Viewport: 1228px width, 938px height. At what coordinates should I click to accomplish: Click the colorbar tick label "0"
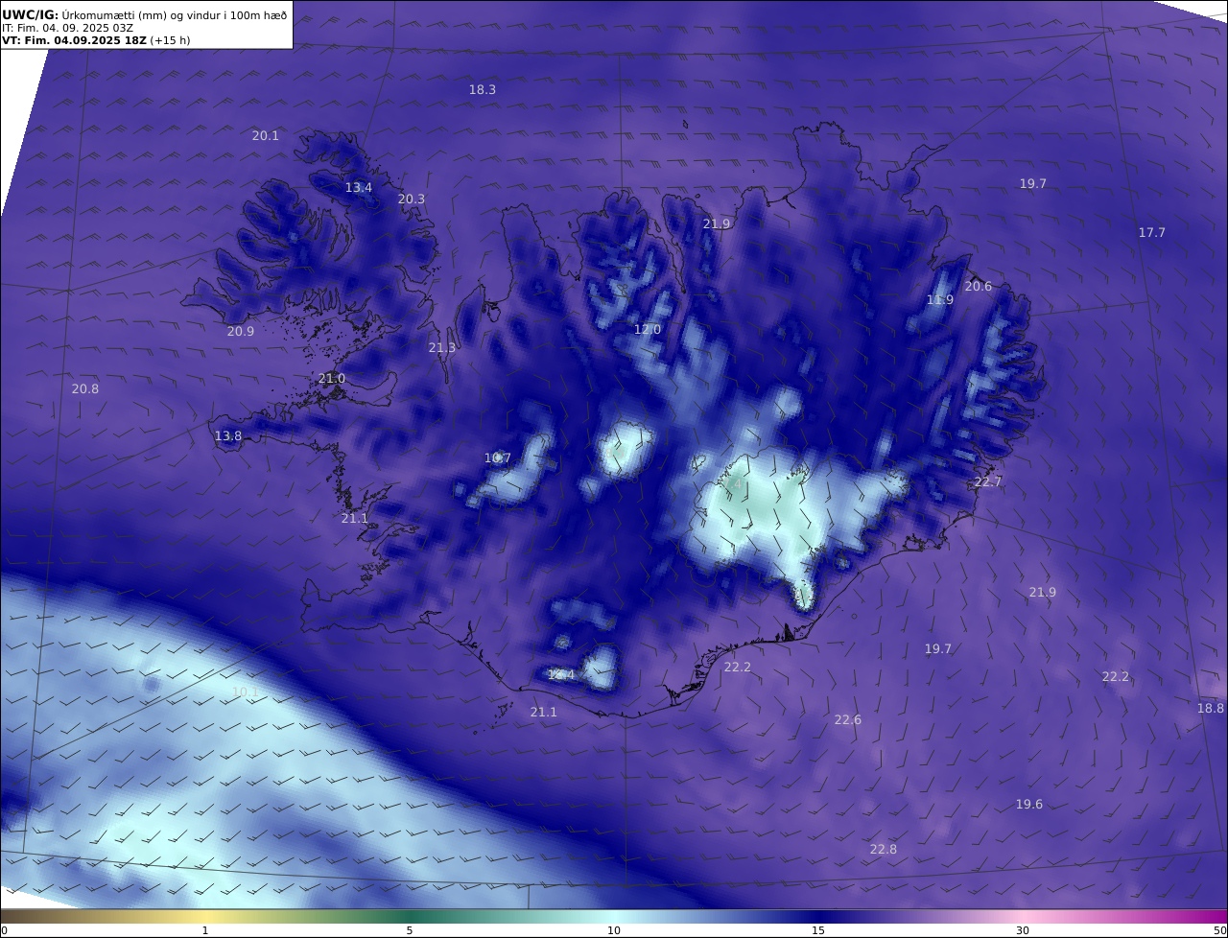point(4,930)
